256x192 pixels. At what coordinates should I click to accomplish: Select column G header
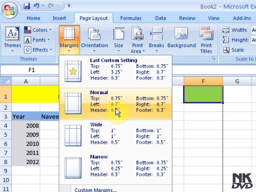click(x=237, y=81)
